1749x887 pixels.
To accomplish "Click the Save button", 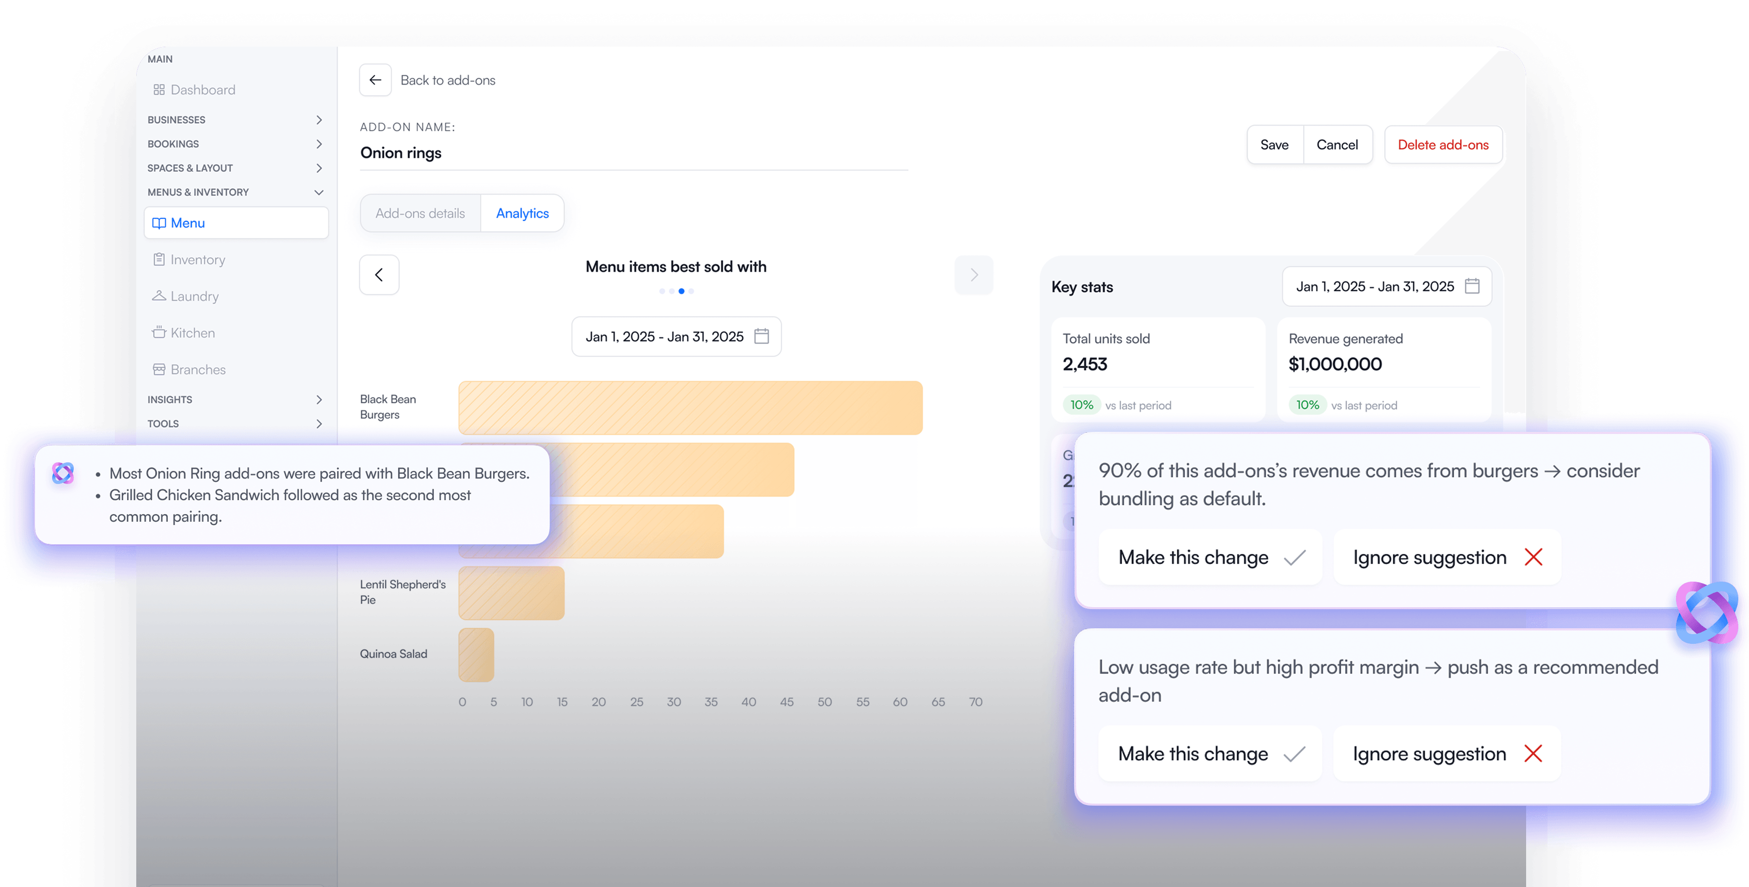I will (1275, 144).
